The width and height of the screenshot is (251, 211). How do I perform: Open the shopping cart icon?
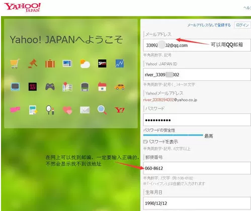pyautogui.click(x=15, y=64)
